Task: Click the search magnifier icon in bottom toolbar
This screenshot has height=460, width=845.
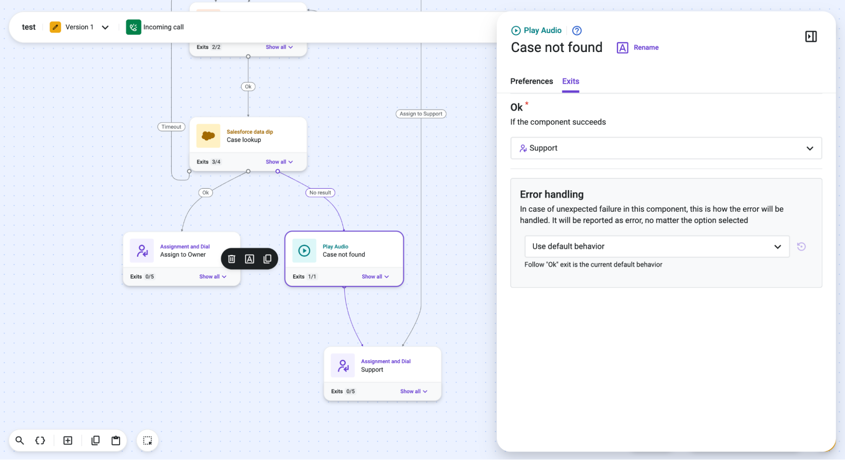Action: 19,441
